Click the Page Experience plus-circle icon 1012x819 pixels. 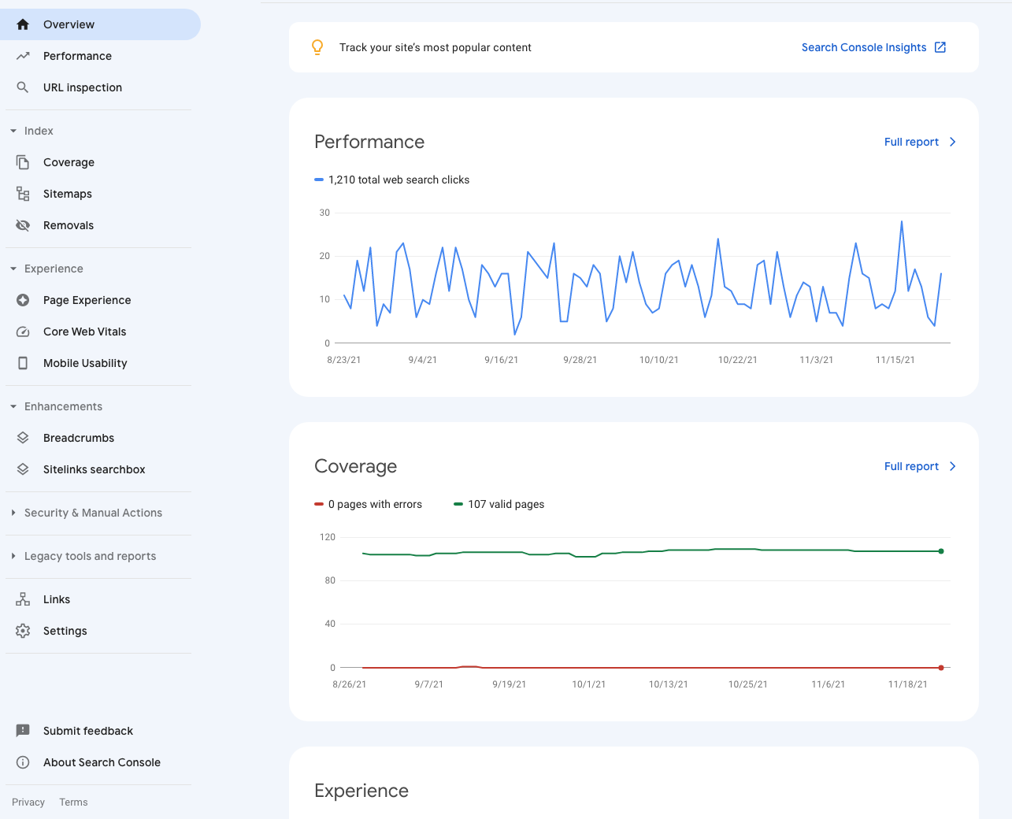coord(23,300)
